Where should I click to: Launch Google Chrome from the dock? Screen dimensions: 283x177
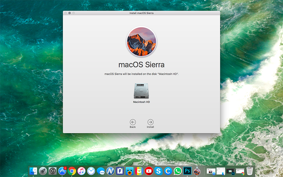(72, 171)
